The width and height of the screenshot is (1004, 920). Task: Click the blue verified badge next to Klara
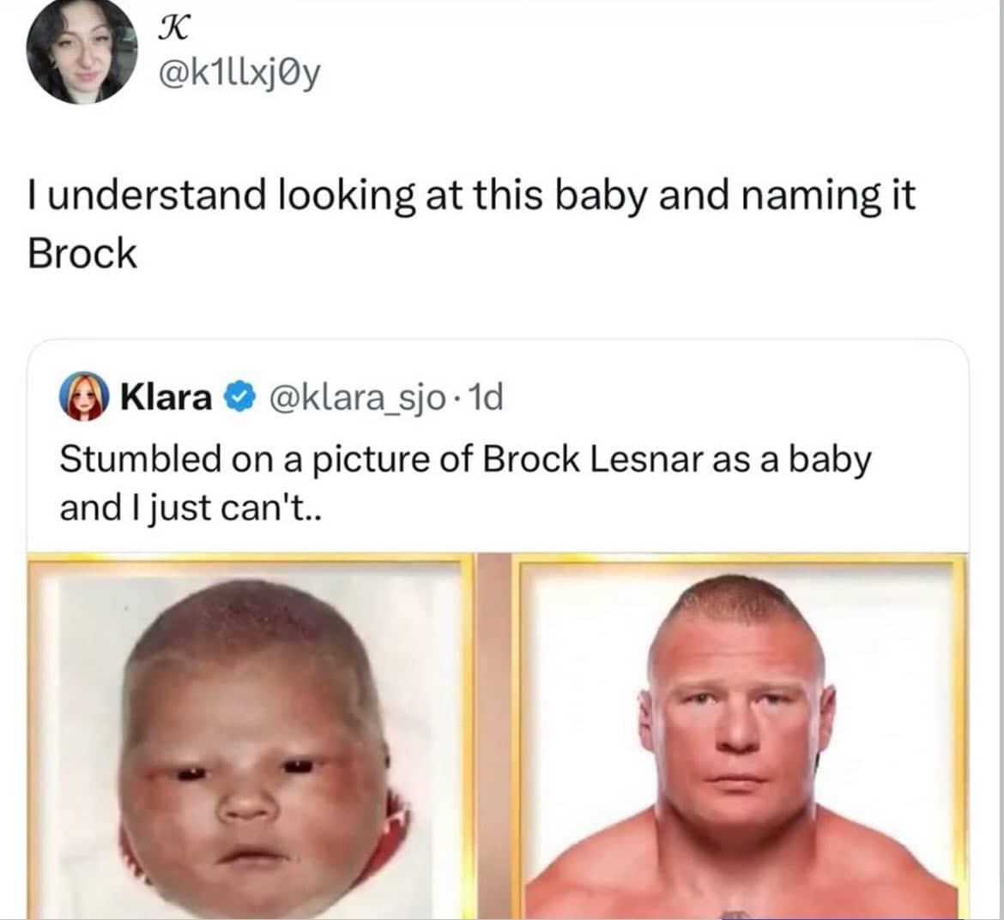coord(238,398)
